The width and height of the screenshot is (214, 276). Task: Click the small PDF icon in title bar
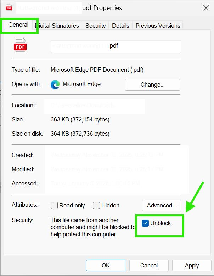click(x=9, y=8)
